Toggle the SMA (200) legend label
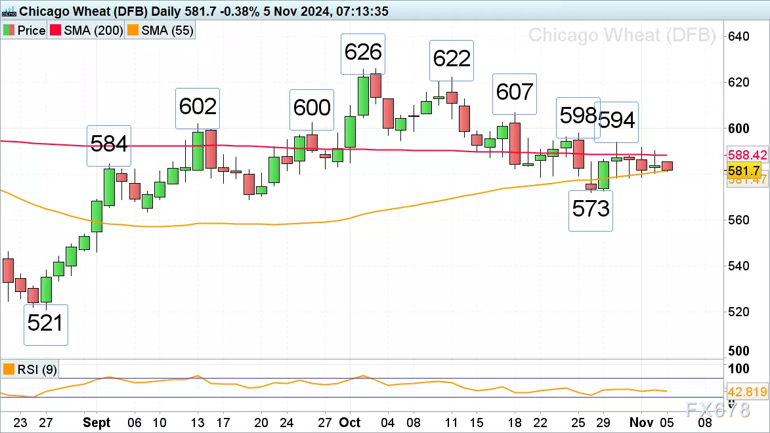The height and width of the screenshot is (433, 770). [x=93, y=30]
